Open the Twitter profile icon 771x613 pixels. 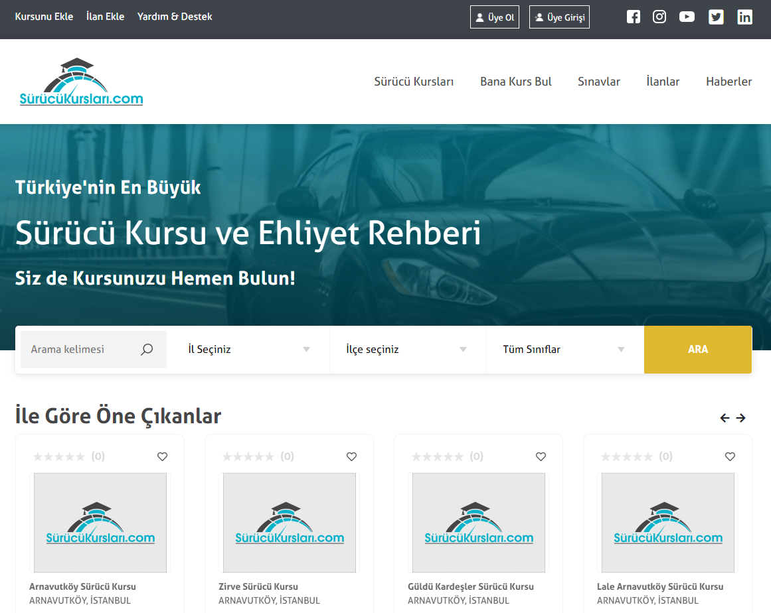point(716,17)
